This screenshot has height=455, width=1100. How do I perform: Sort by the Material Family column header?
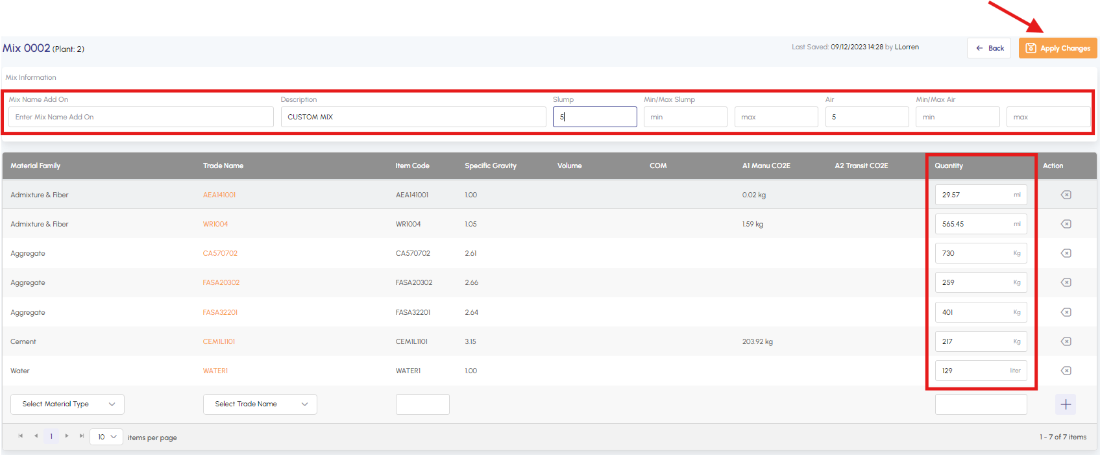pos(36,166)
